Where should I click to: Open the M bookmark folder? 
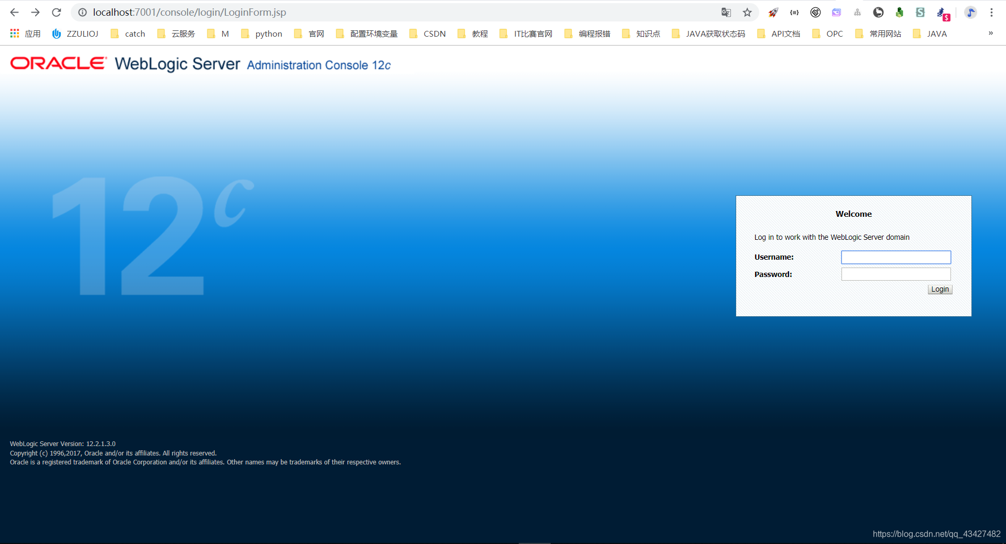pyautogui.click(x=218, y=34)
